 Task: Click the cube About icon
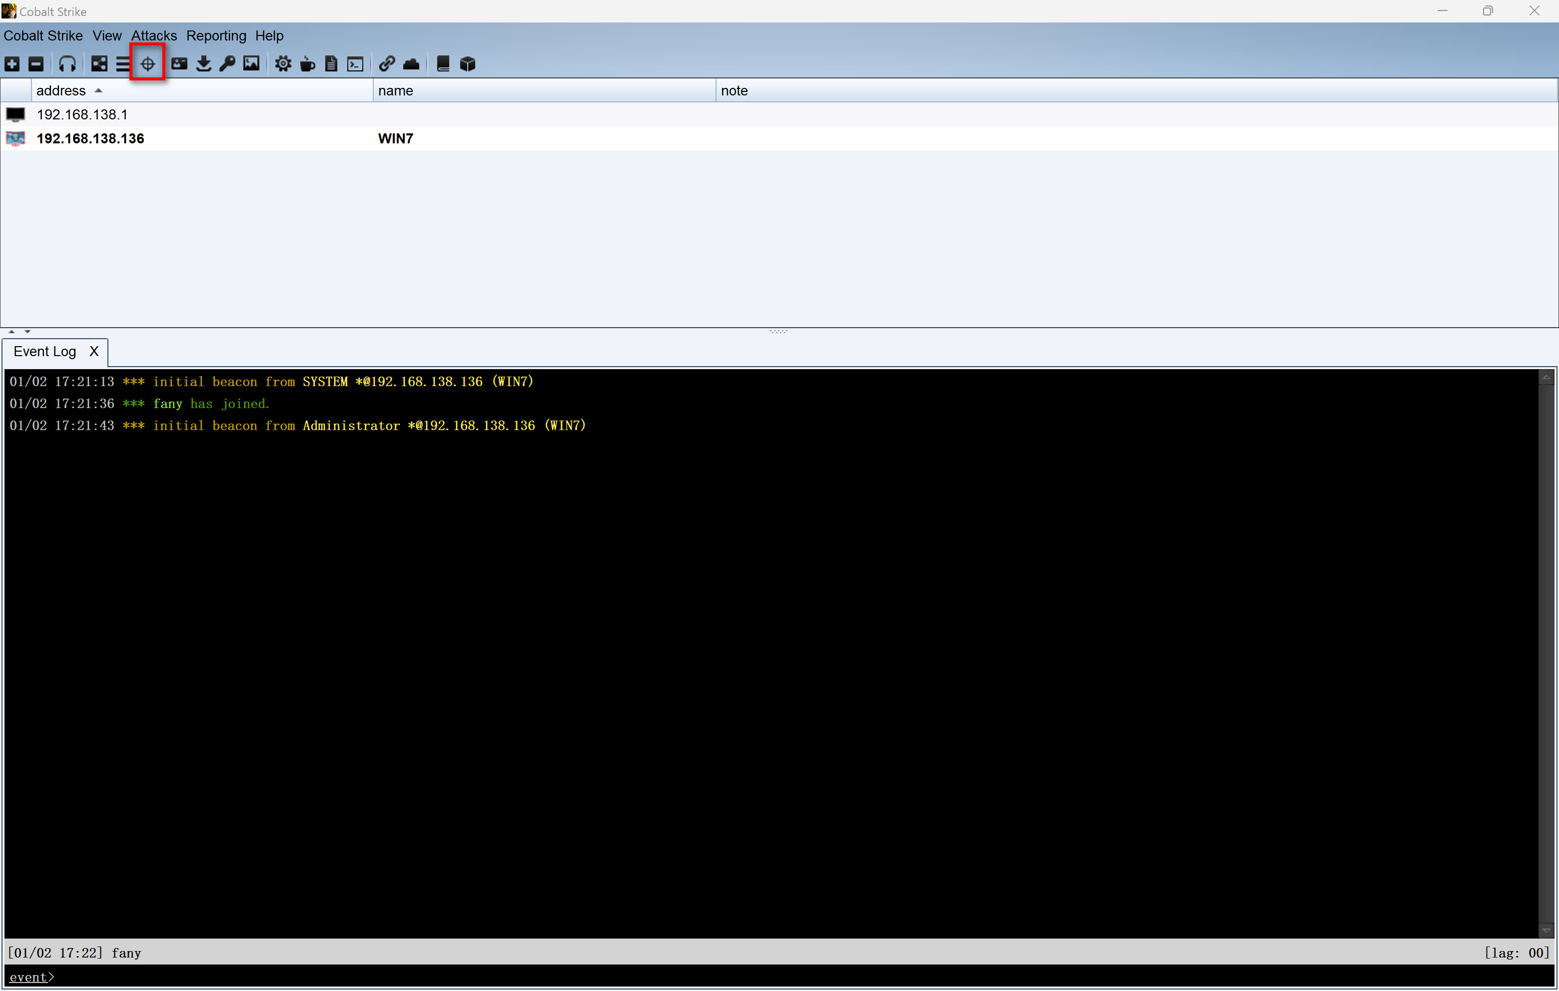(467, 63)
